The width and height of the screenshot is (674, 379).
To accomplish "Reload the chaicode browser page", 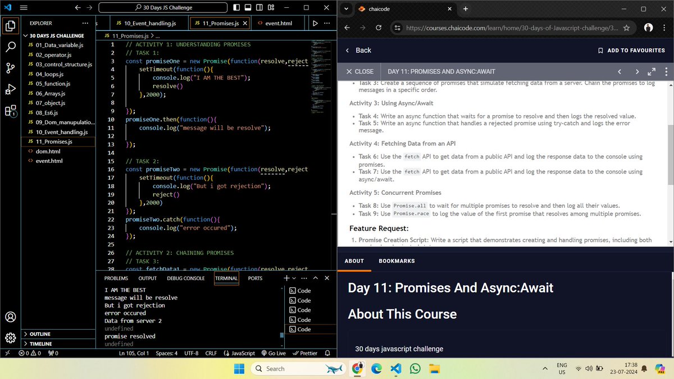I will pyautogui.click(x=379, y=28).
